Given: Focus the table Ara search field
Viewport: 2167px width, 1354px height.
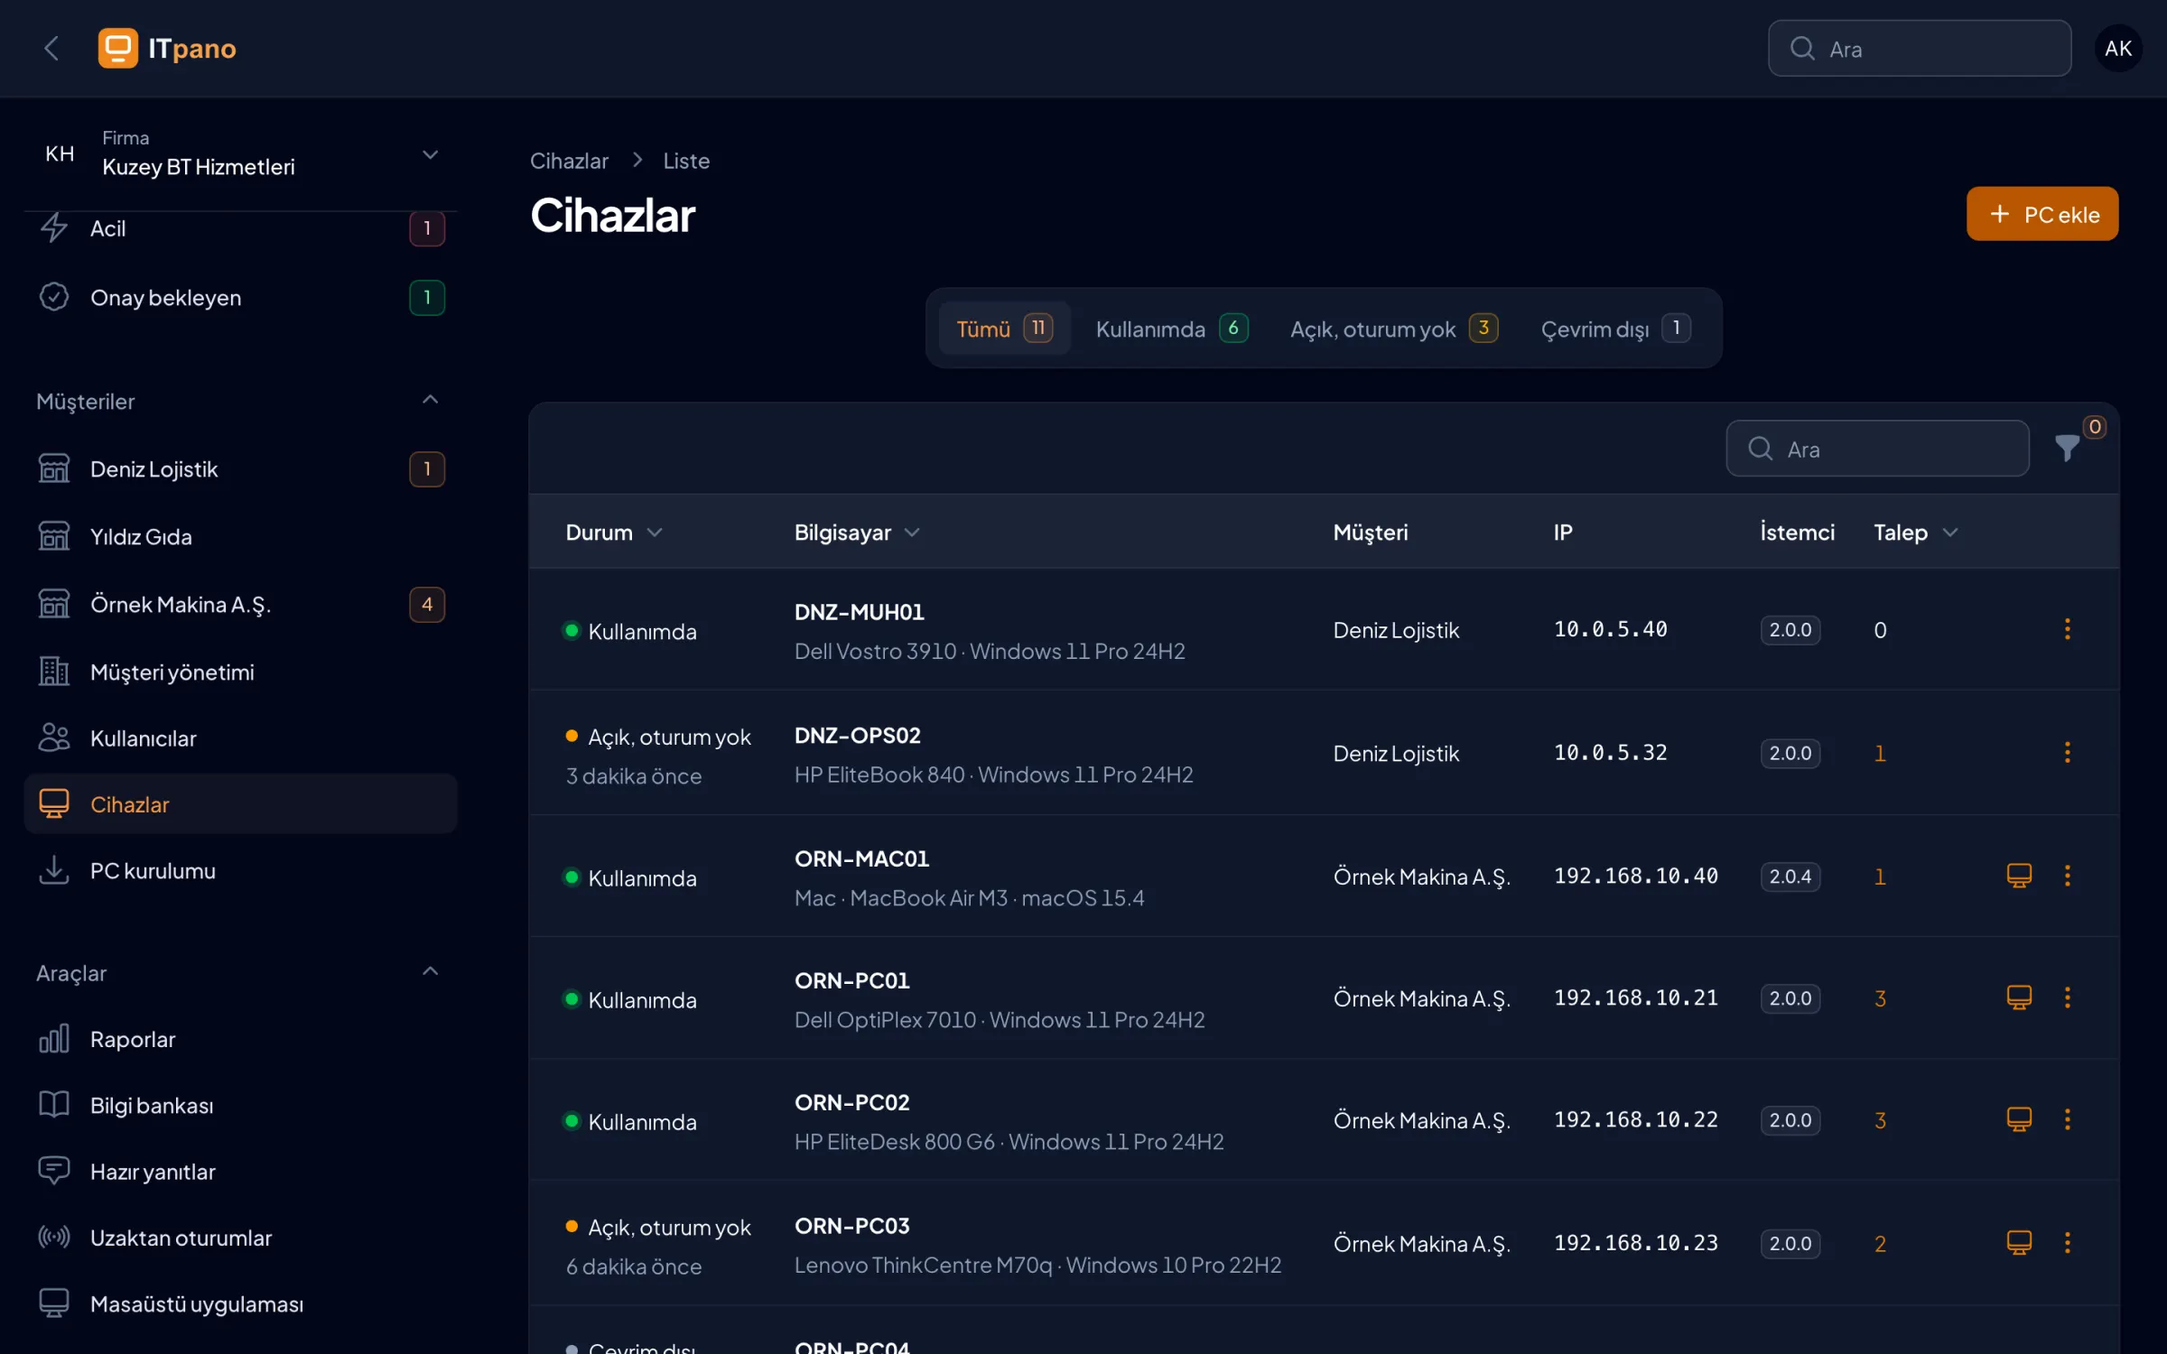Looking at the screenshot, I should pyautogui.click(x=1877, y=449).
